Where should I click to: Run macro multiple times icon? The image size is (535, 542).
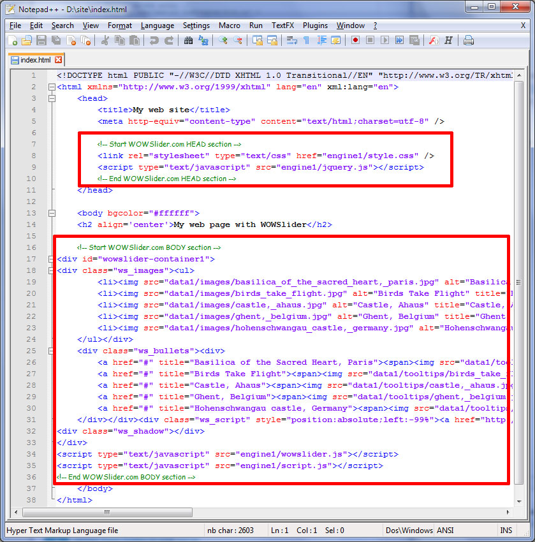click(399, 40)
